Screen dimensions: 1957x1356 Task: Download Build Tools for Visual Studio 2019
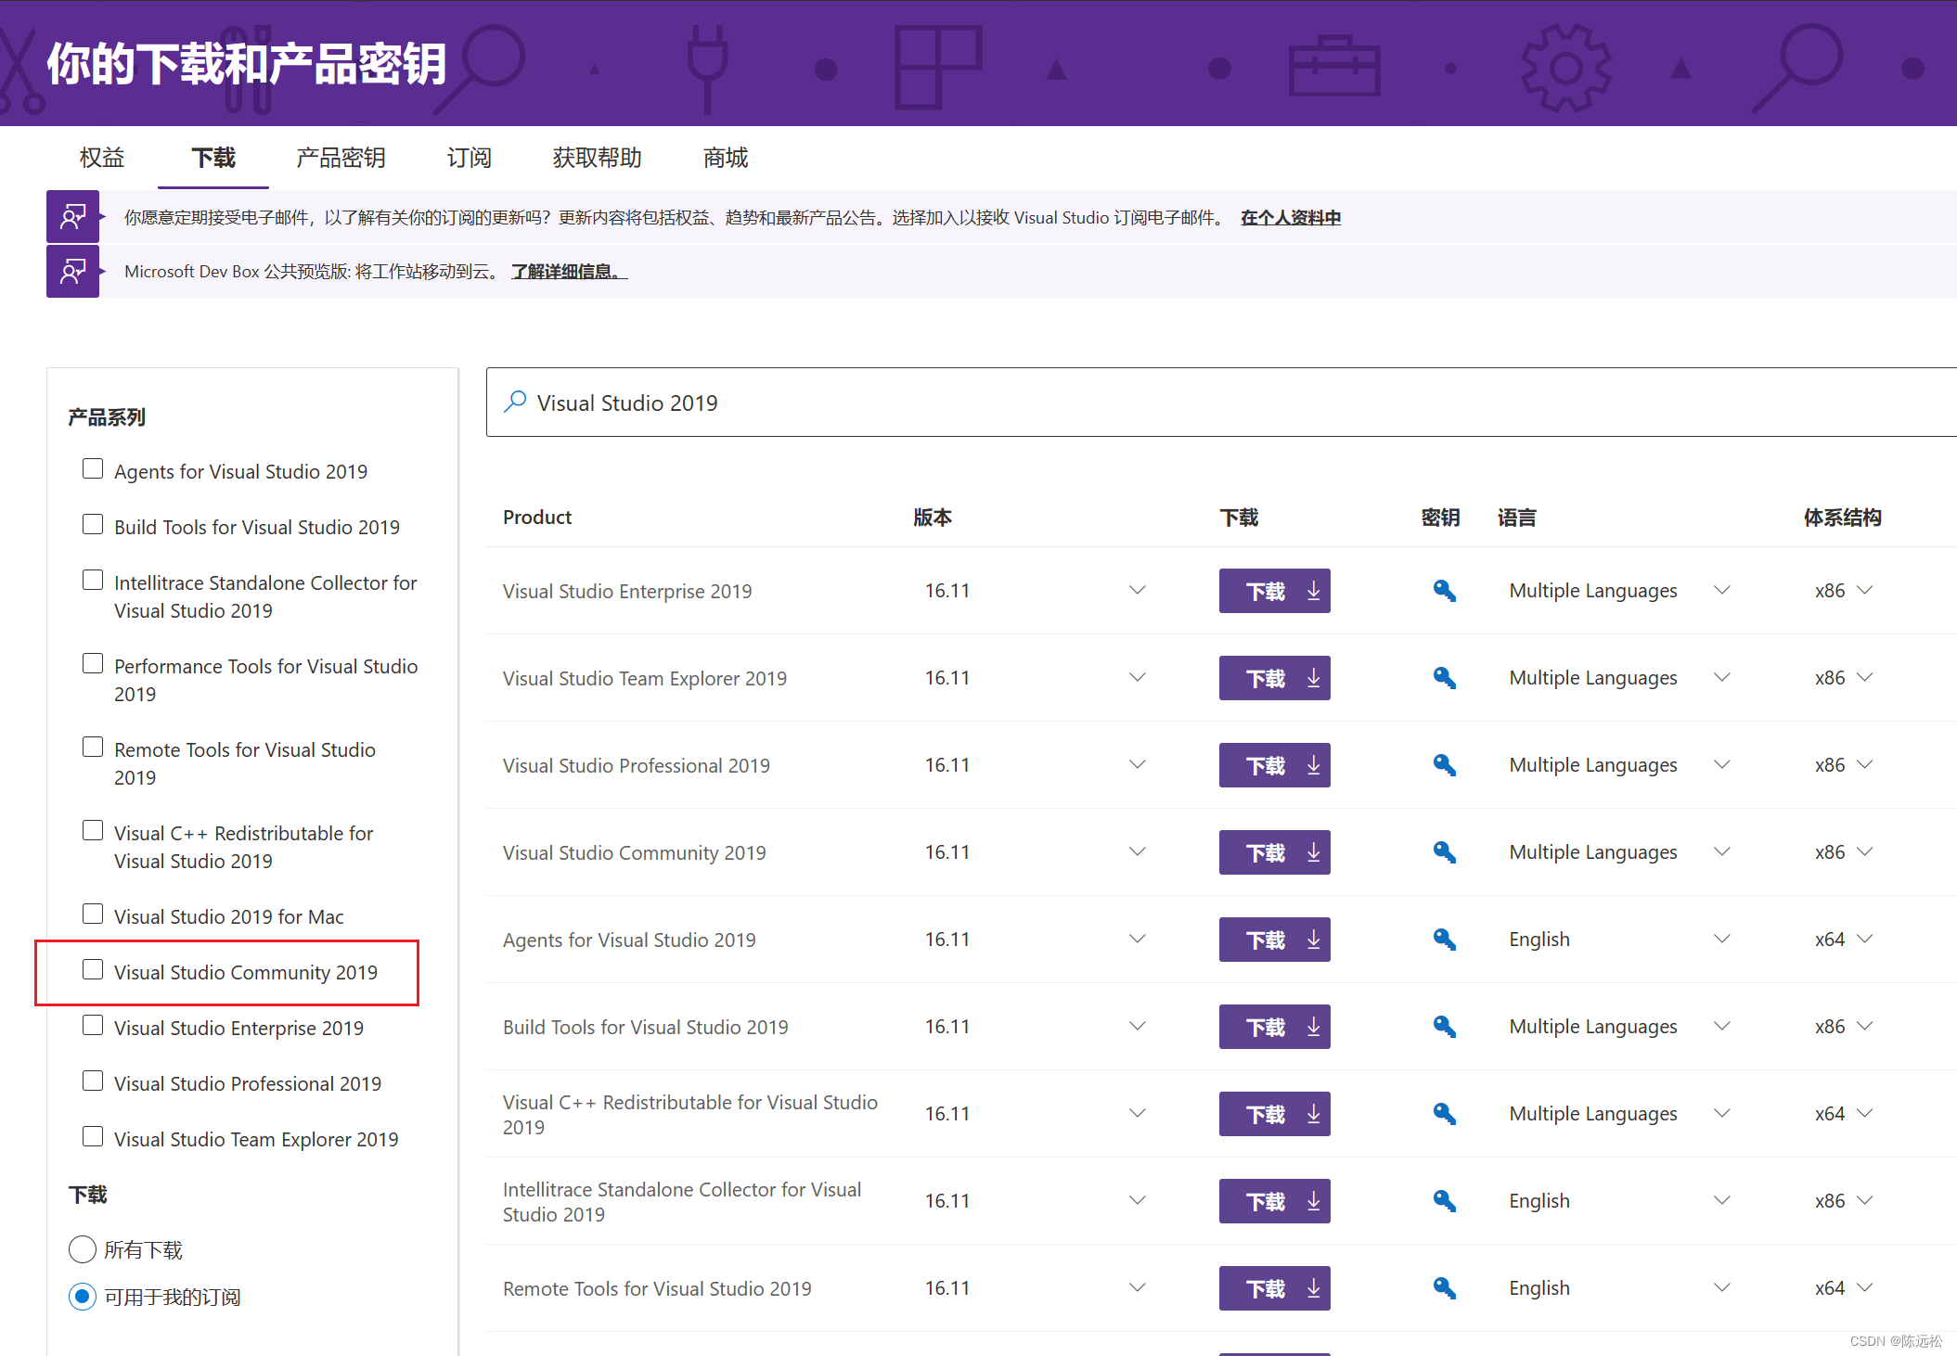tap(1274, 1027)
